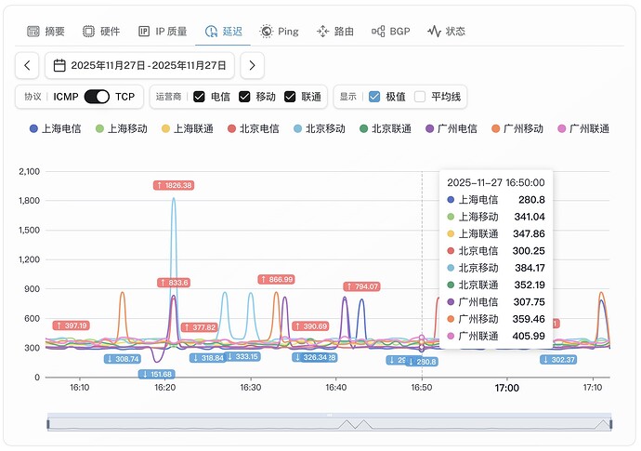The width and height of the screenshot is (641, 451).
Task: Click the IP quality icon
Action: pos(144,32)
